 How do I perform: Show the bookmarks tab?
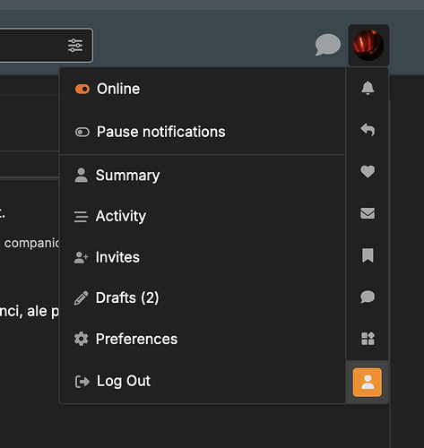tap(368, 255)
